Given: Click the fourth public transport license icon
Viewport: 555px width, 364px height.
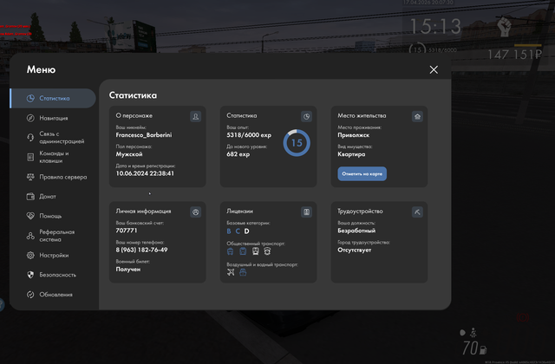Looking at the screenshot, I should point(267,251).
